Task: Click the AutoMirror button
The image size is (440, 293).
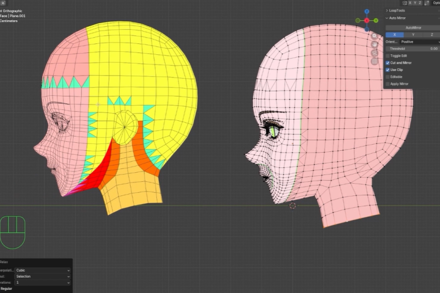Action: (413, 27)
